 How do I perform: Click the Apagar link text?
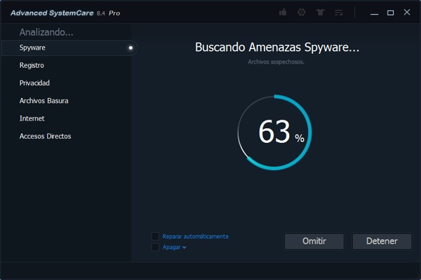tap(172, 247)
